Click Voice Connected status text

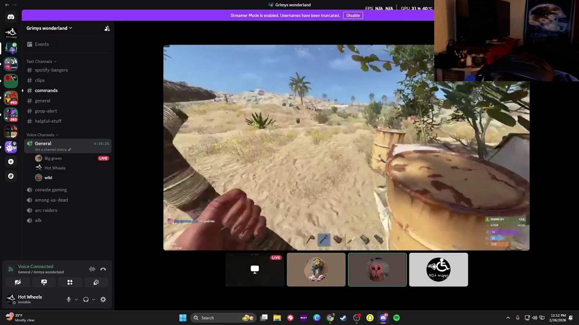(x=36, y=267)
